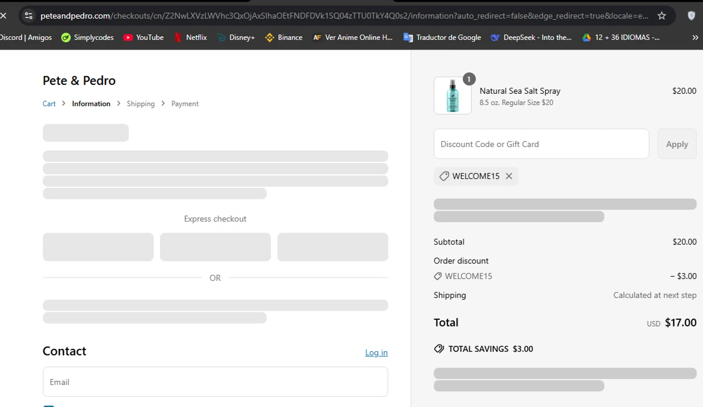703x407 pixels.
Task: Click the Log in link
Action: tap(376, 353)
